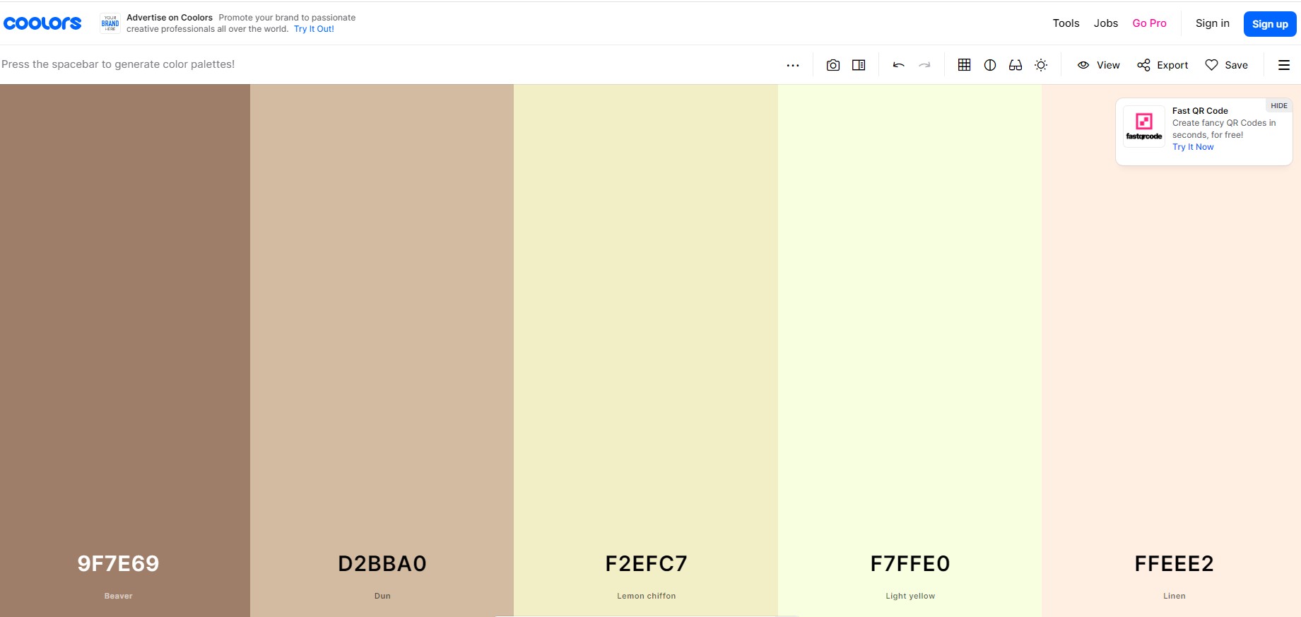Click hex code D2BBA0

tap(382, 563)
